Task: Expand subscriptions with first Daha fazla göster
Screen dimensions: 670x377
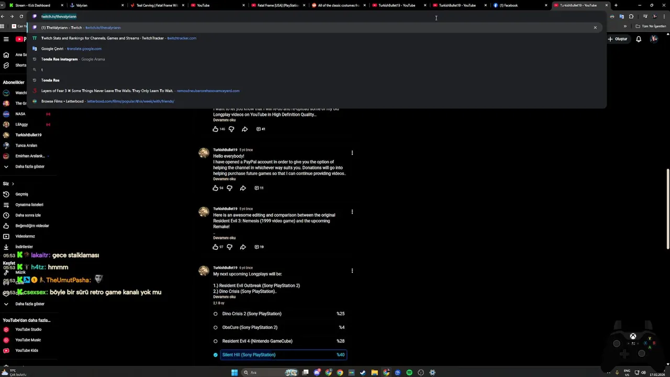Action: pyautogui.click(x=24, y=167)
